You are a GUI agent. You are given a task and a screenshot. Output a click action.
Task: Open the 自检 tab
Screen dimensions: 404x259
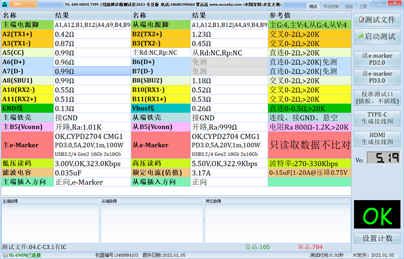[349, 7]
